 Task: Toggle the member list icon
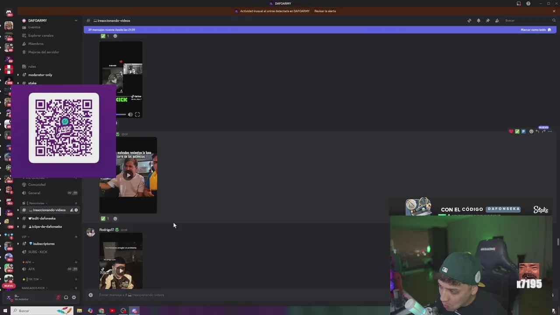(x=497, y=21)
